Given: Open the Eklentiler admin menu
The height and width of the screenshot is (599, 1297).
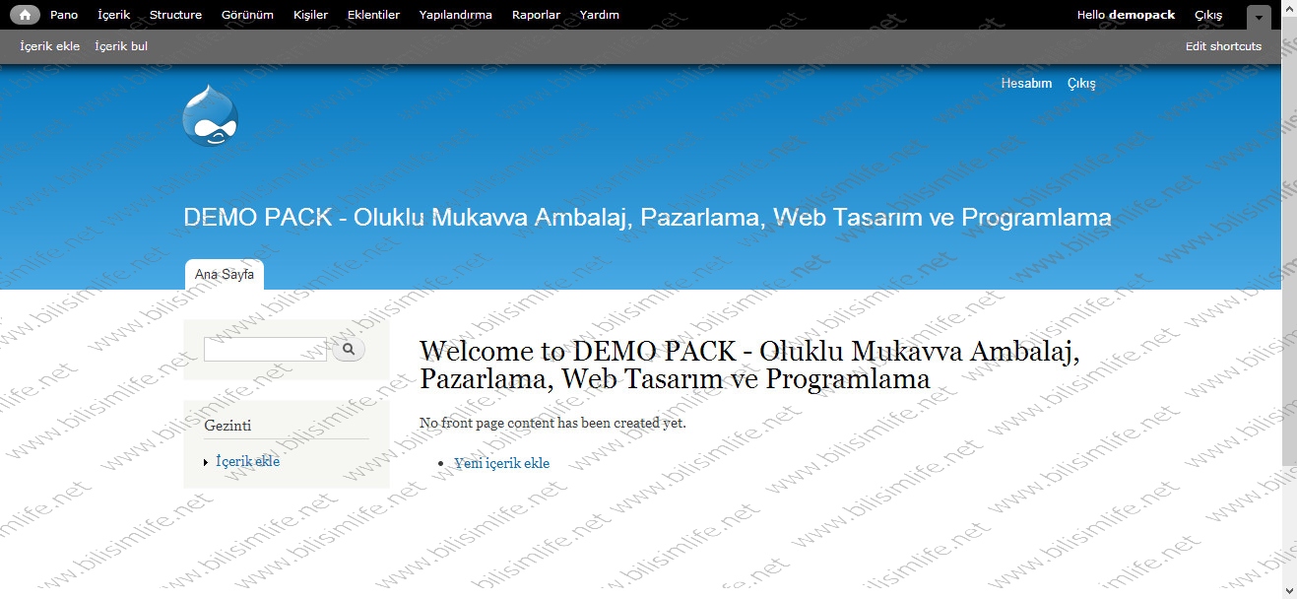Looking at the screenshot, I should click(x=373, y=15).
